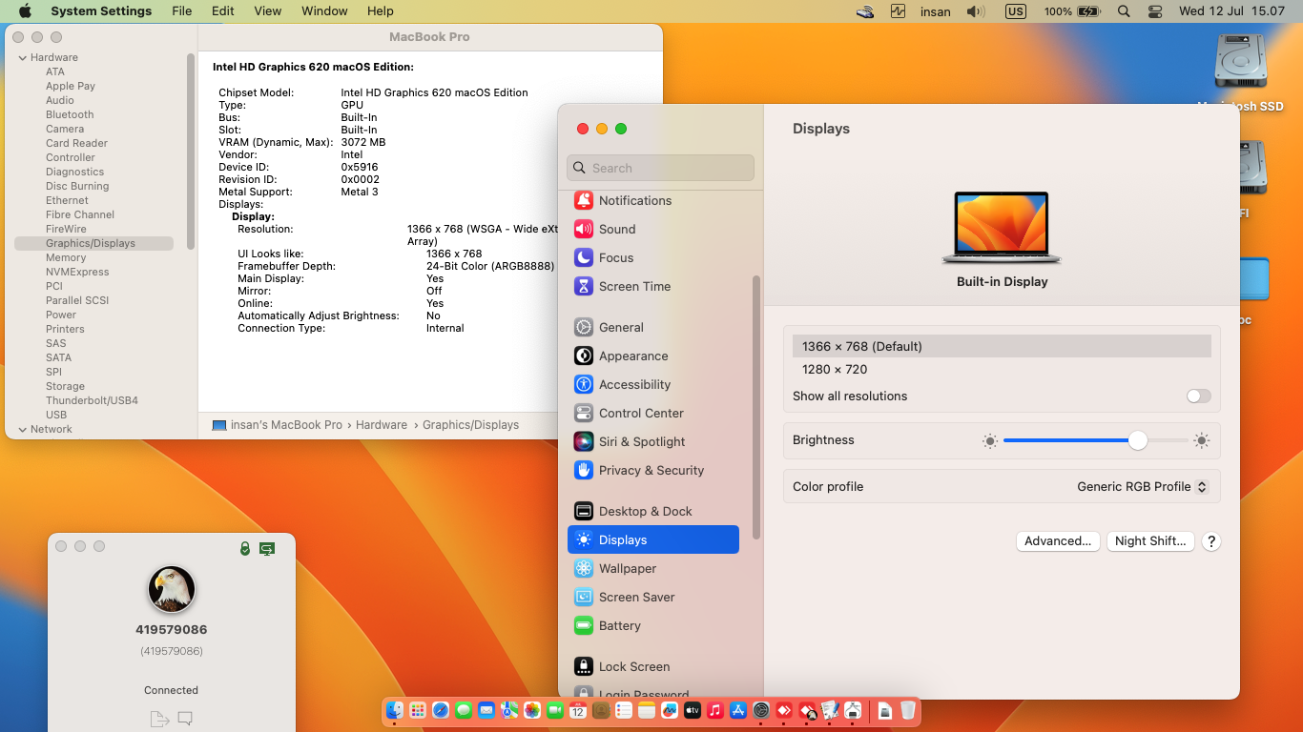Click the Built-in Display thumbnail
This screenshot has height=732, width=1303.
click(x=1002, y=228)
